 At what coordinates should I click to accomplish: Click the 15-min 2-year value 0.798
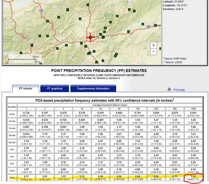click(x=45, y=127)
